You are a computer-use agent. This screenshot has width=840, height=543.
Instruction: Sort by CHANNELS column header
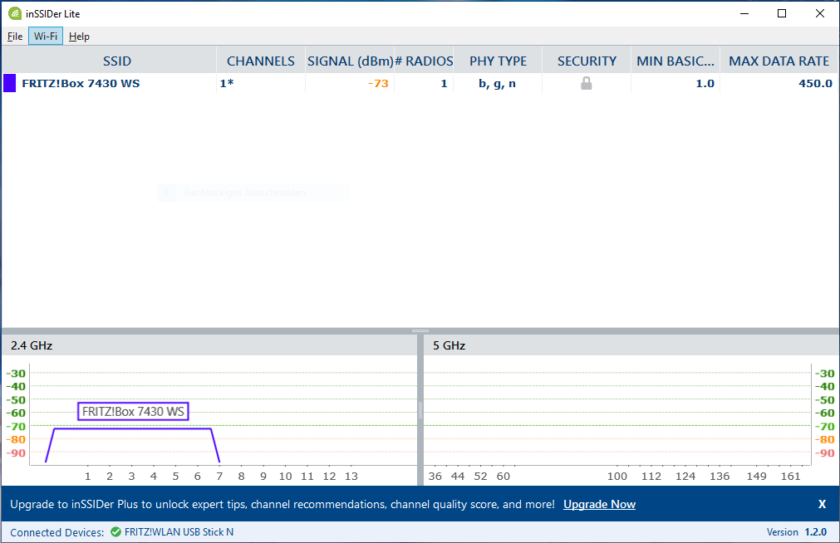point(261,61)
